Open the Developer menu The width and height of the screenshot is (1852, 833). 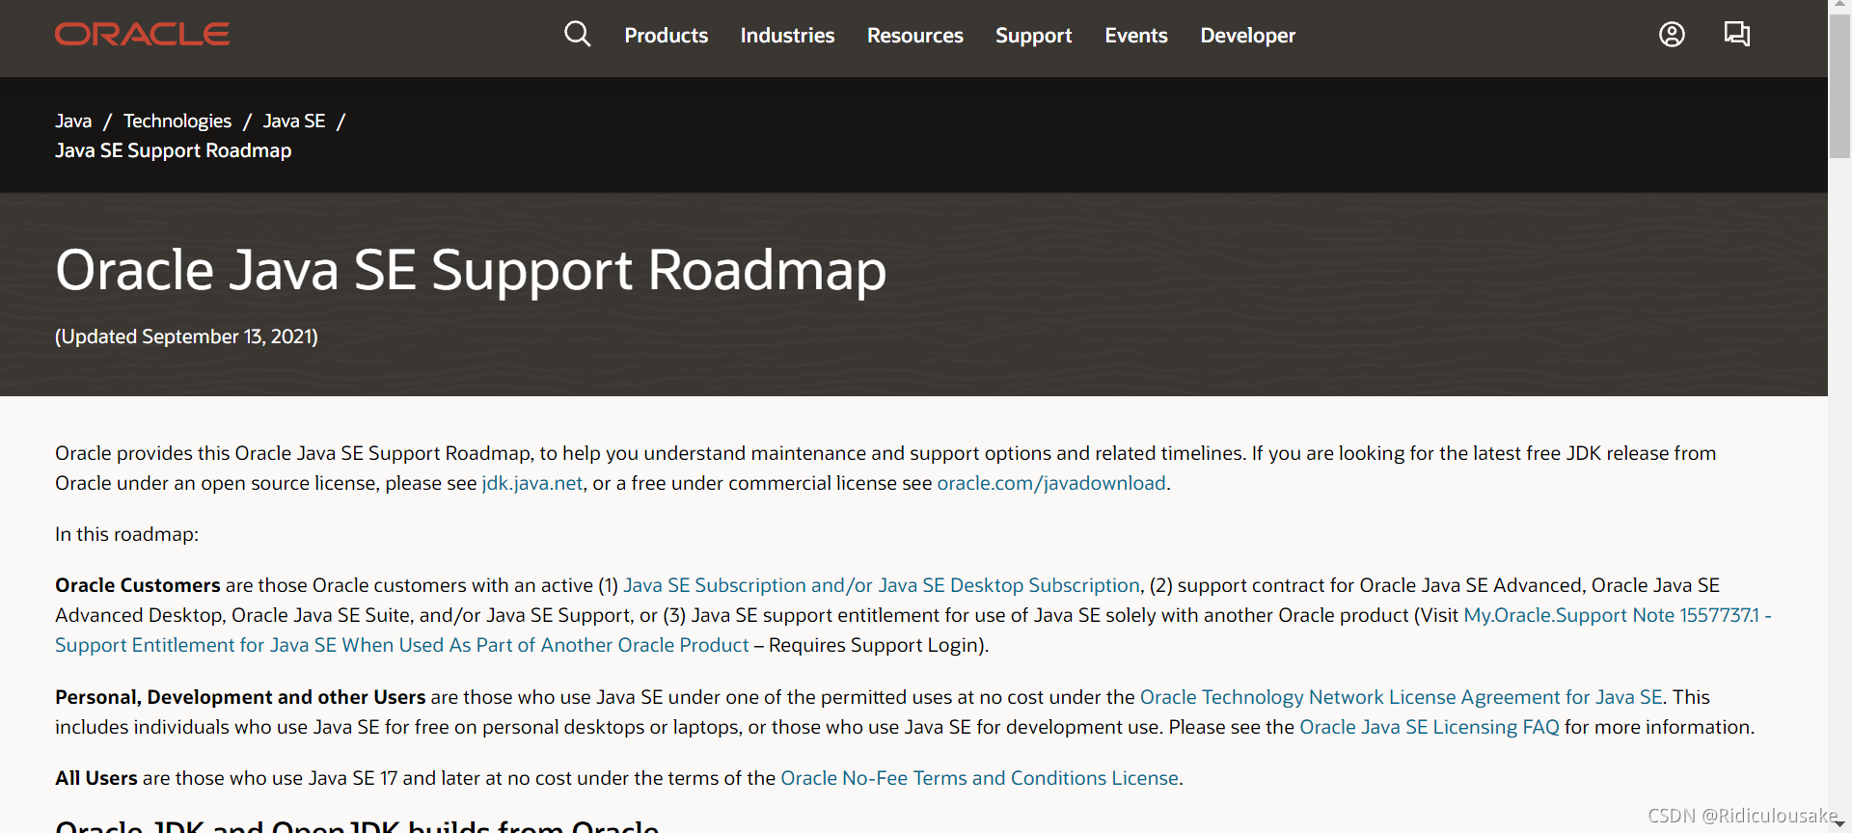click(1247, 36)
